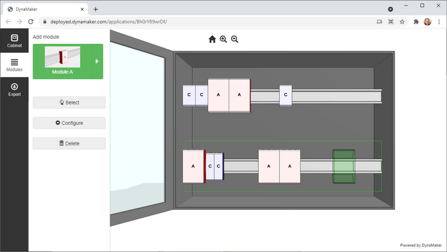The image size is (447, 252).
Task: Open the QR code icon in address bar
Action: (391, 22)
